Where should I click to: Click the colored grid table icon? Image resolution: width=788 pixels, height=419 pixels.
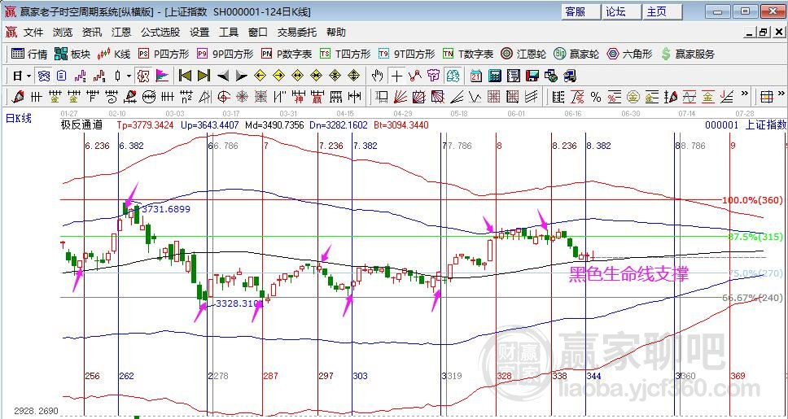766,97
